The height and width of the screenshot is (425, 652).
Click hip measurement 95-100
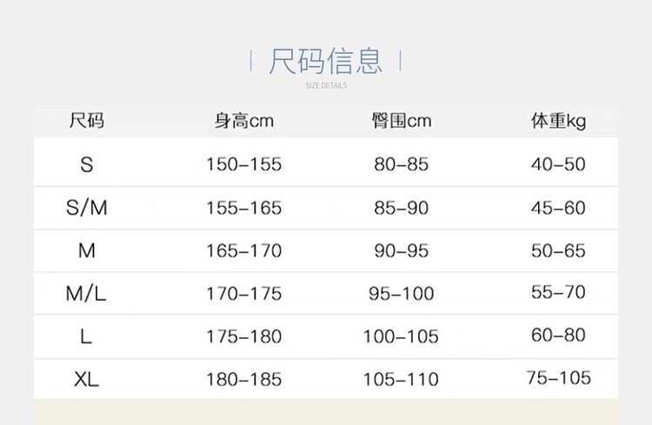(402, 294)
